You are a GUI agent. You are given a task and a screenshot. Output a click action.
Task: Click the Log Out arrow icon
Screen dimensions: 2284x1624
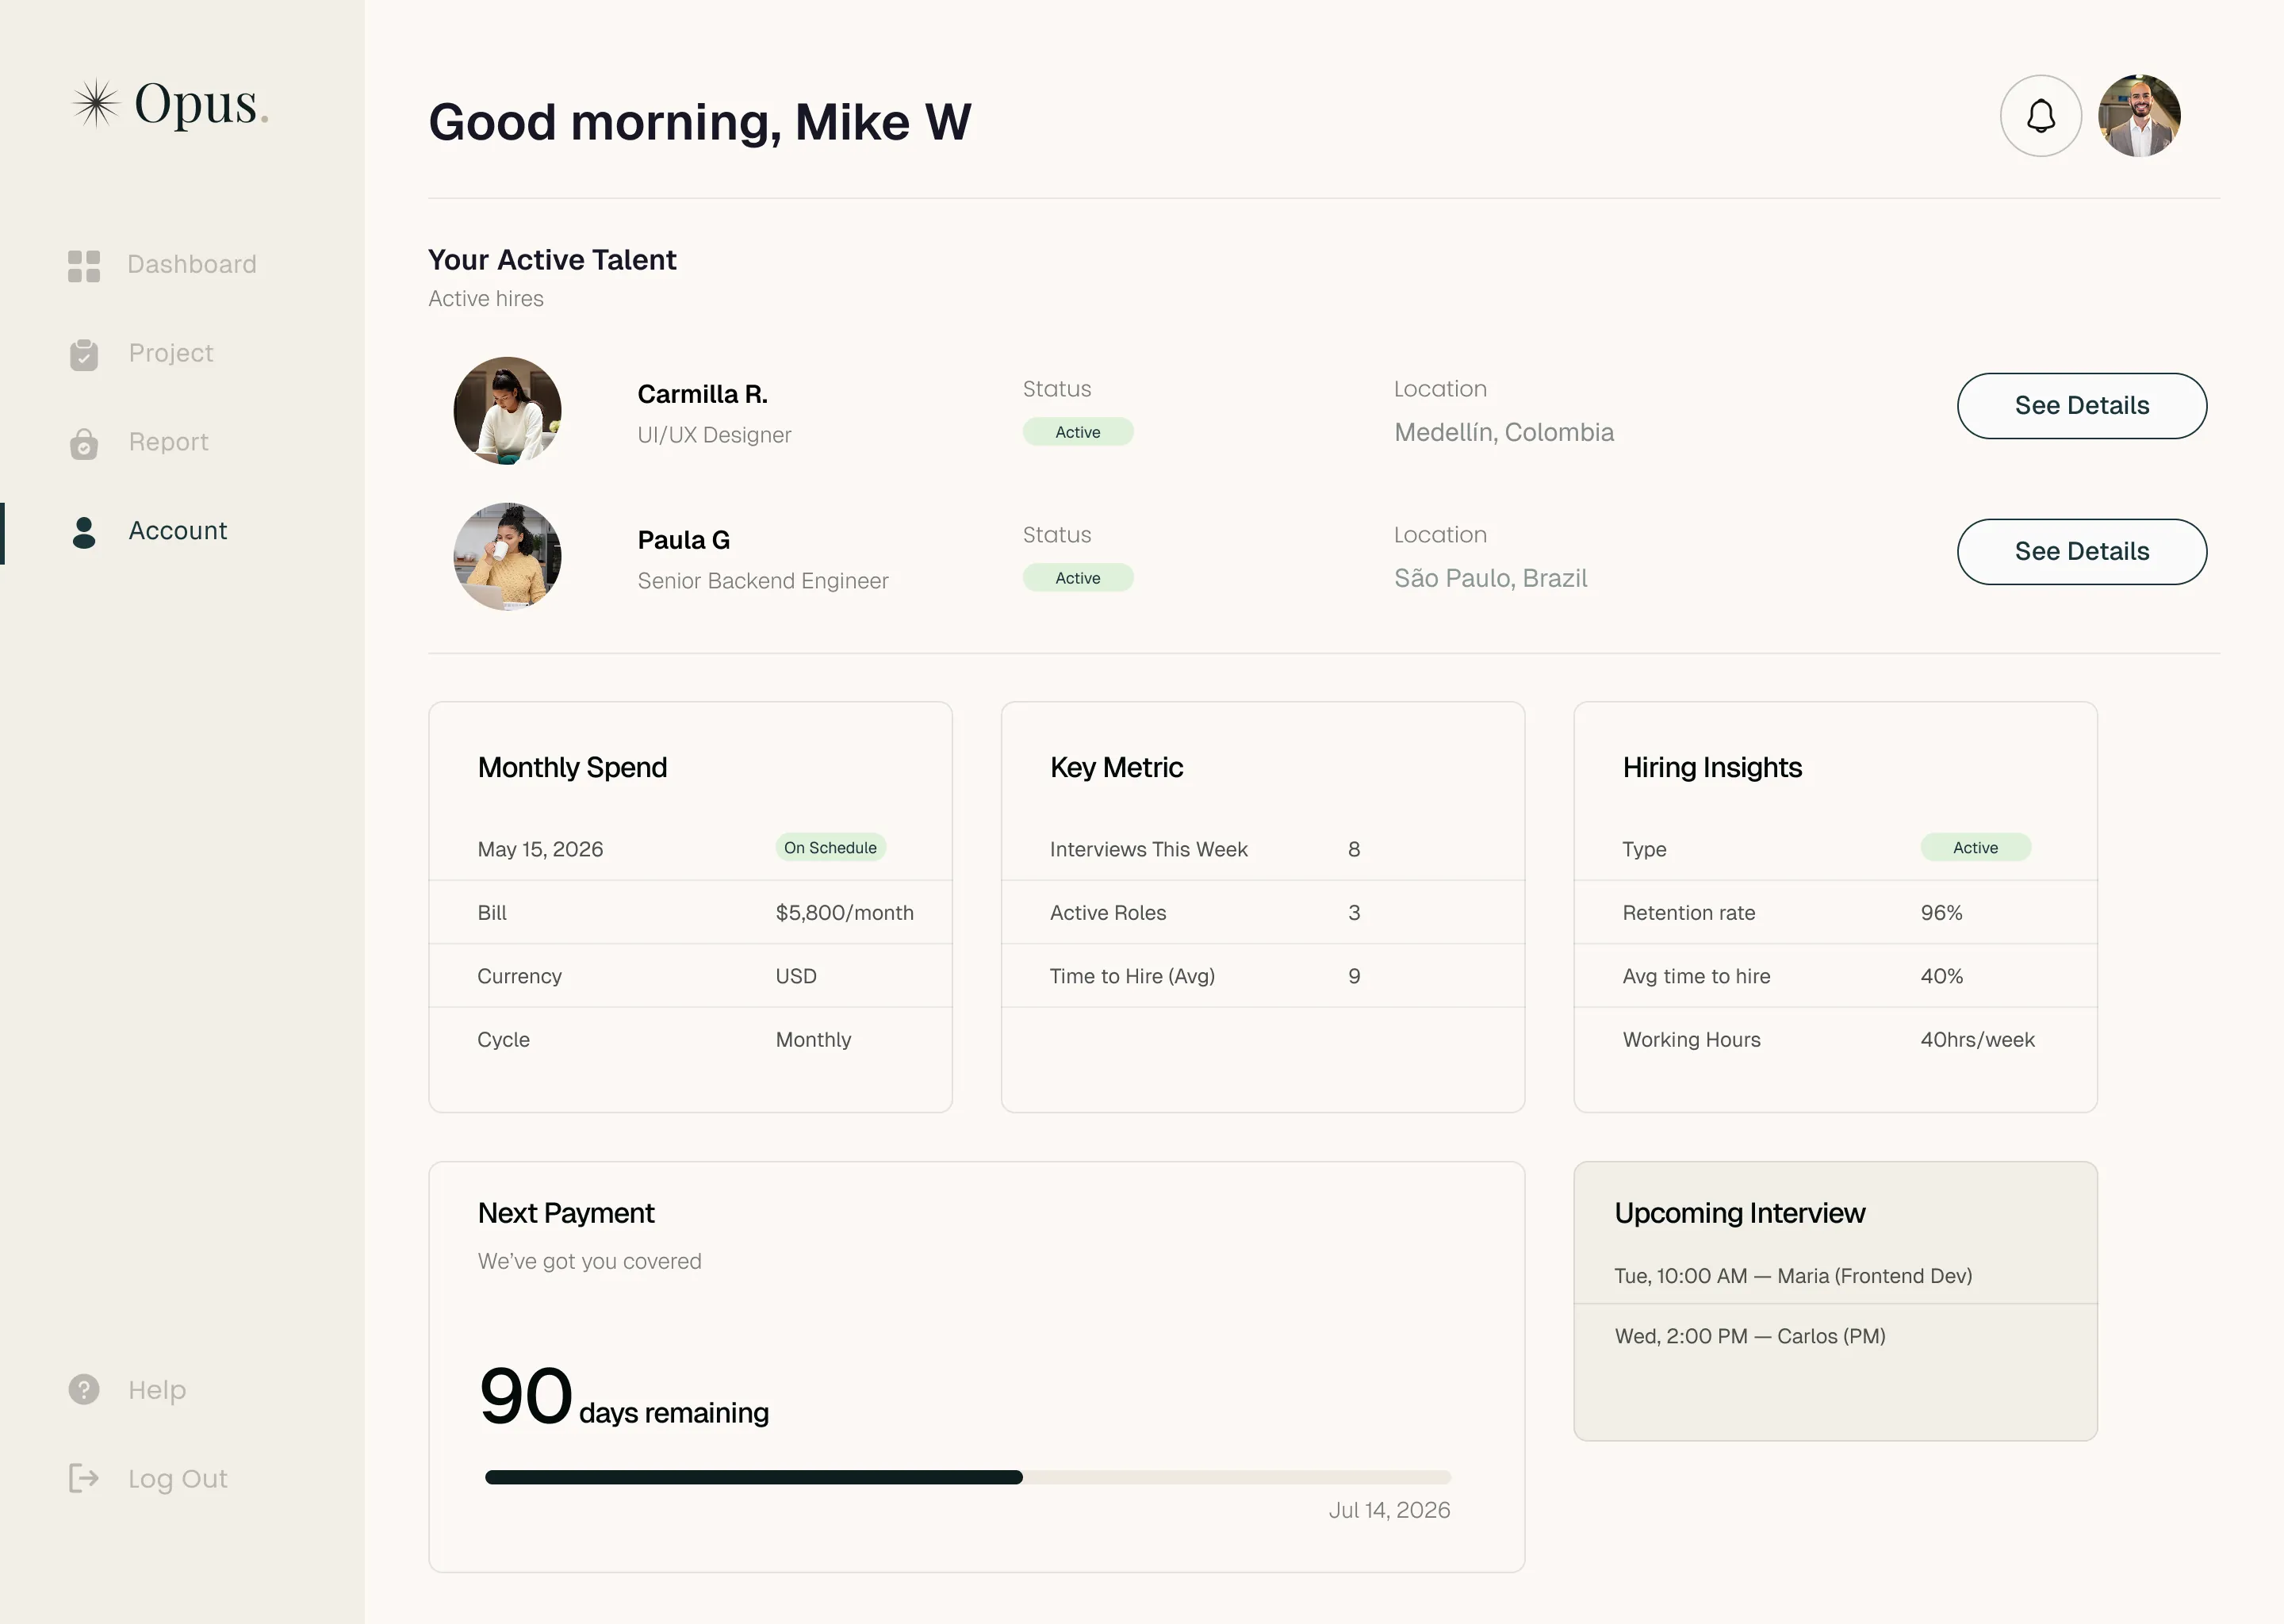84,1478
